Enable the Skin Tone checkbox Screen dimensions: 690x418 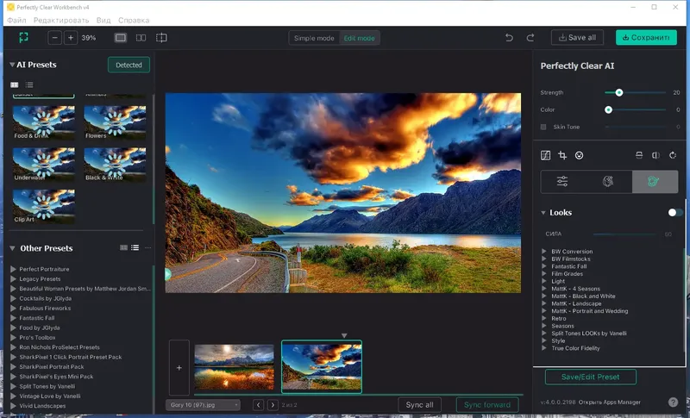click(543, 128)
